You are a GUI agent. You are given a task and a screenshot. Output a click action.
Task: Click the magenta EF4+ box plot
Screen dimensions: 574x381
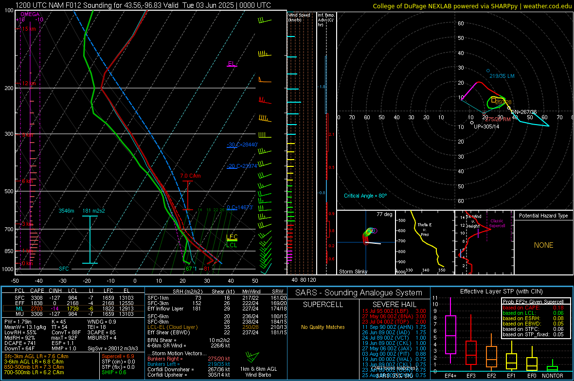coord(450,330)
